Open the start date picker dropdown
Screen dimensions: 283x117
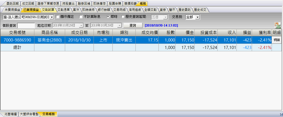coord(81,26)
